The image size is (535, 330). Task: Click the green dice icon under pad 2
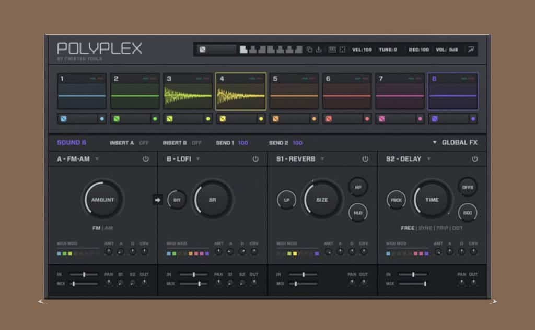[x=117, y=119]
